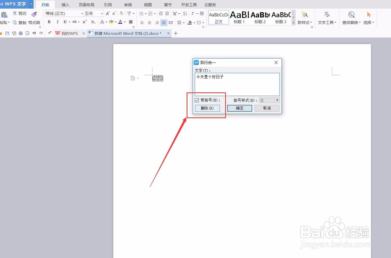The width and height of the screenshot is (391, 258).
Task: Click the increase indent icon
Action: tap(167, 13)
